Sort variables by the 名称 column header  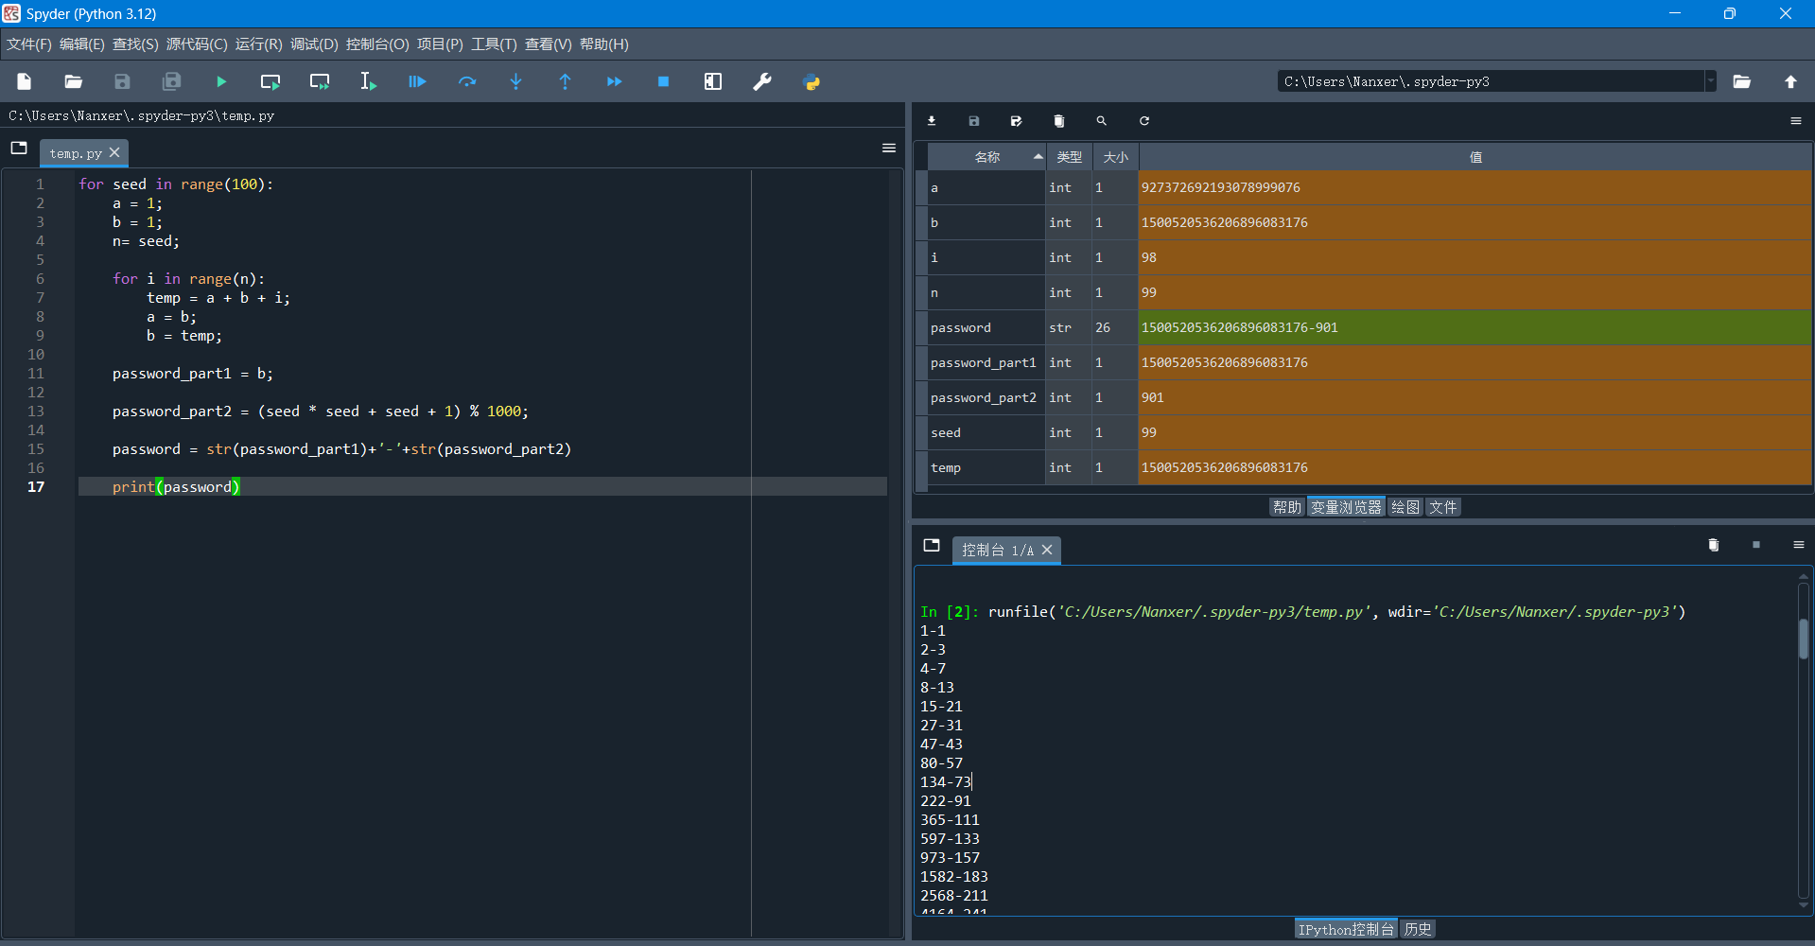coord(986,157)
